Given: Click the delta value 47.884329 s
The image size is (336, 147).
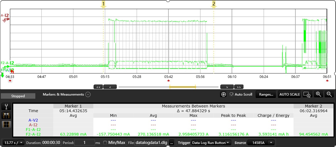Looking at the screenshot, I should point(193,111).
